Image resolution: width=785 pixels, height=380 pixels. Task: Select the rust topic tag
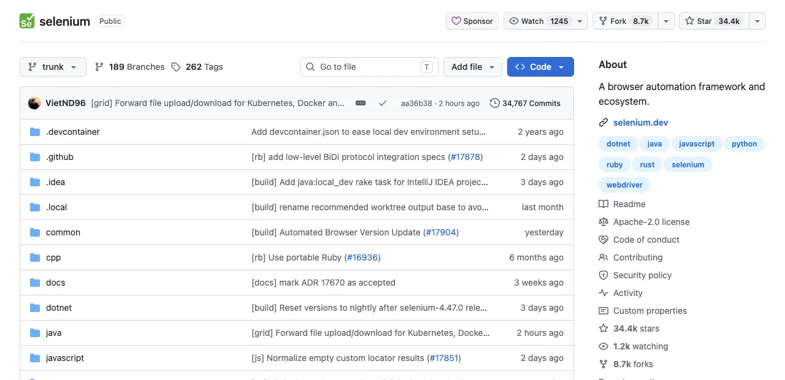pyautogui.click(x=647, y=165)
